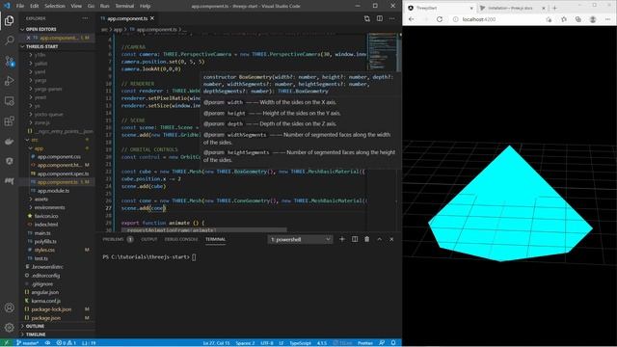Screen dimensions: 617x347
Task: Collapse the Open Editors section
Action: click(x=40, y=29)
